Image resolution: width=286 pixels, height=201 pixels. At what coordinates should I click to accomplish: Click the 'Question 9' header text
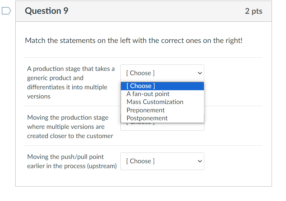click(x=47, y=11)
